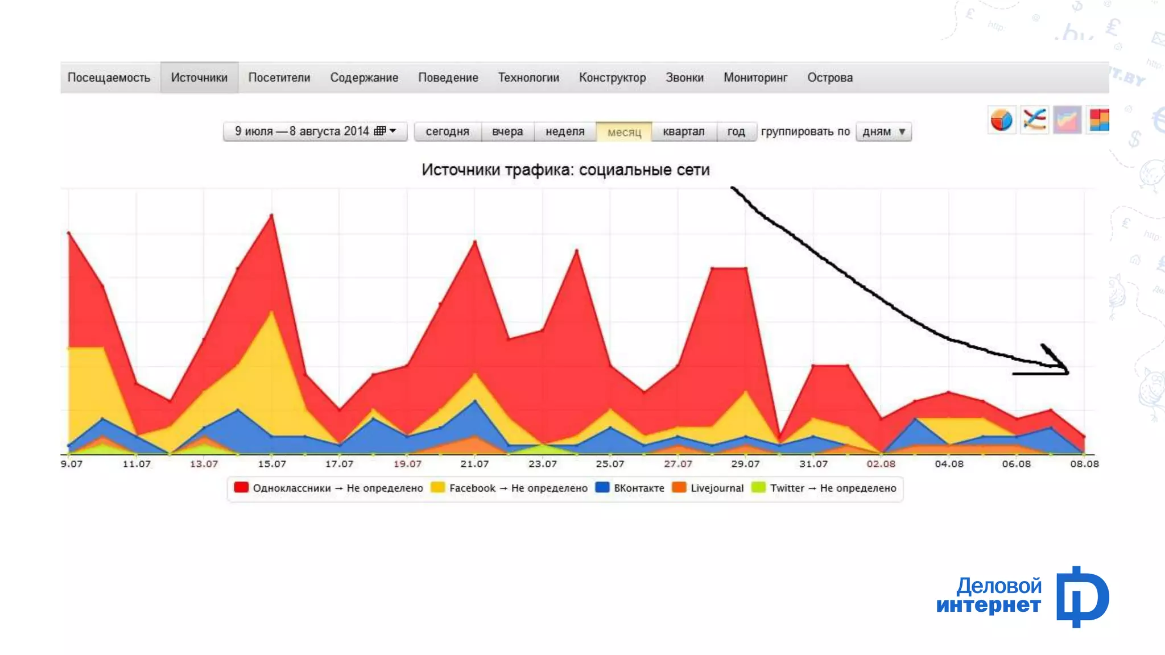Open the Поведение menu
Screen dimensions: 1165x655
[448, 78]
